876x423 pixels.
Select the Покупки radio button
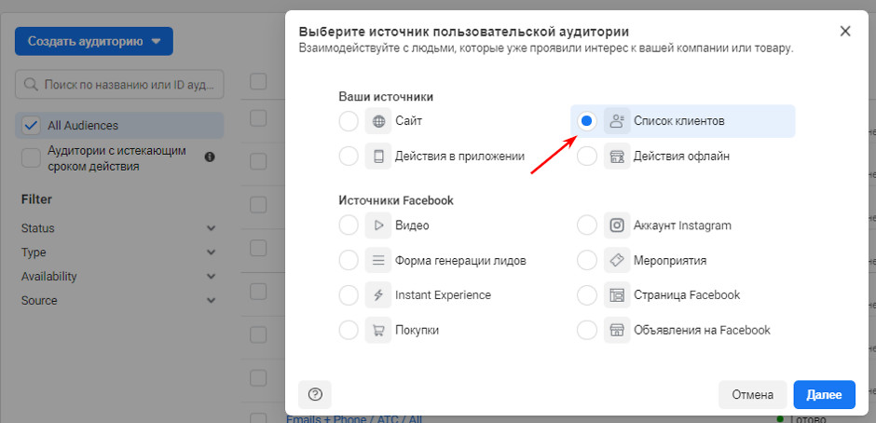click(349, 330)
